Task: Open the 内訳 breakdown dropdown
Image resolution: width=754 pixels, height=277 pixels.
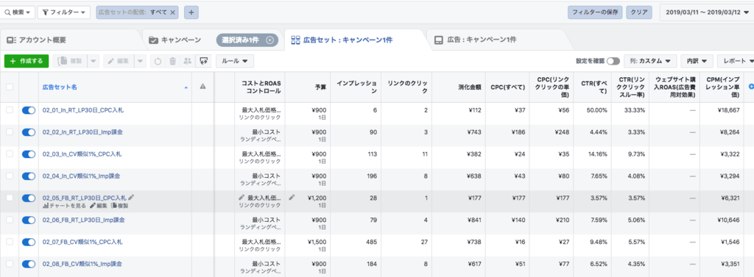Action: pyautogui.click(x=697, y=61)
